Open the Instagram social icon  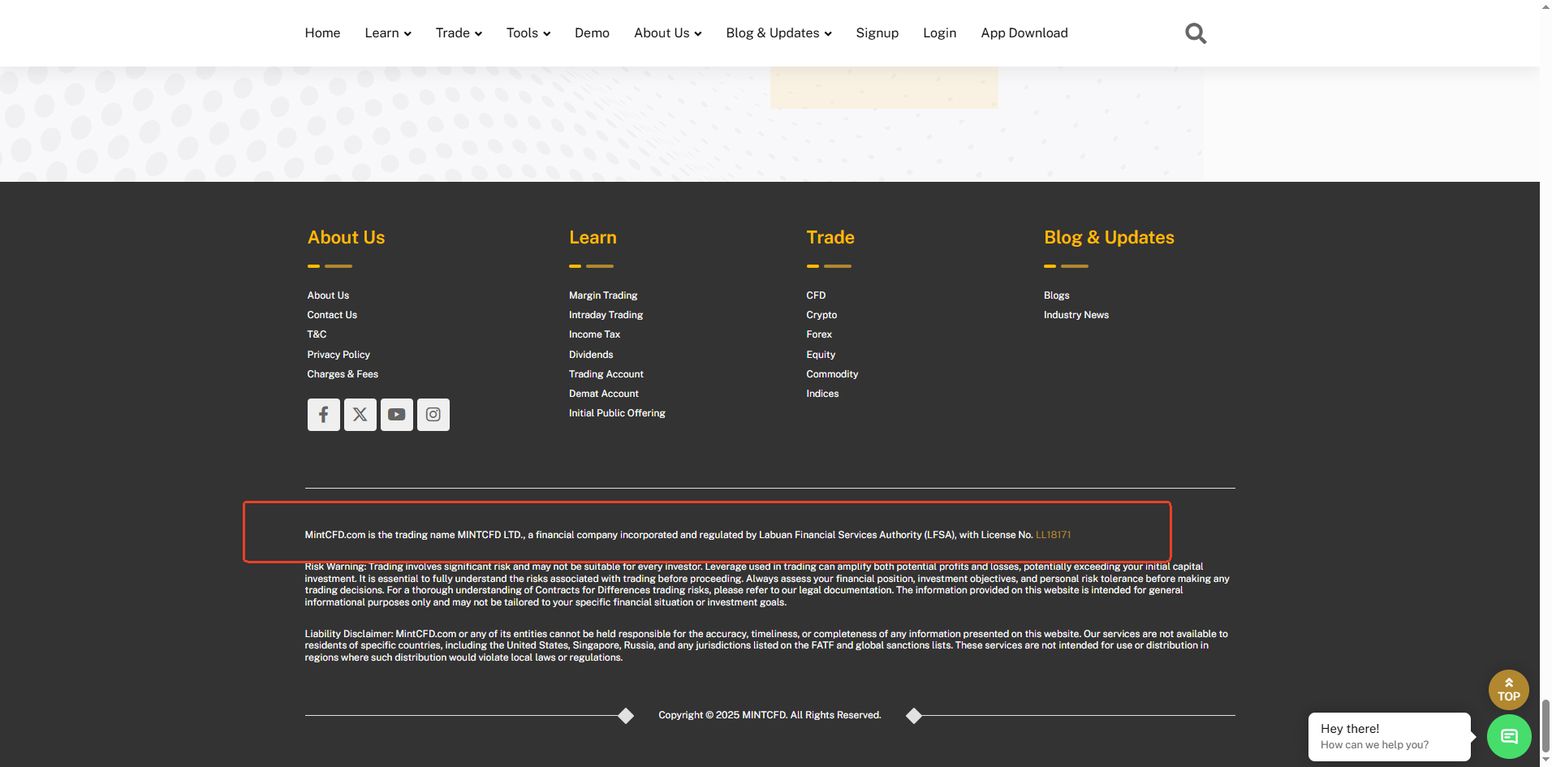[433, 415]
